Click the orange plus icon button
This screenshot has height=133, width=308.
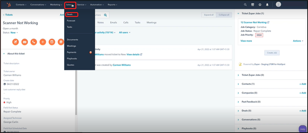(x=43, y=42)
